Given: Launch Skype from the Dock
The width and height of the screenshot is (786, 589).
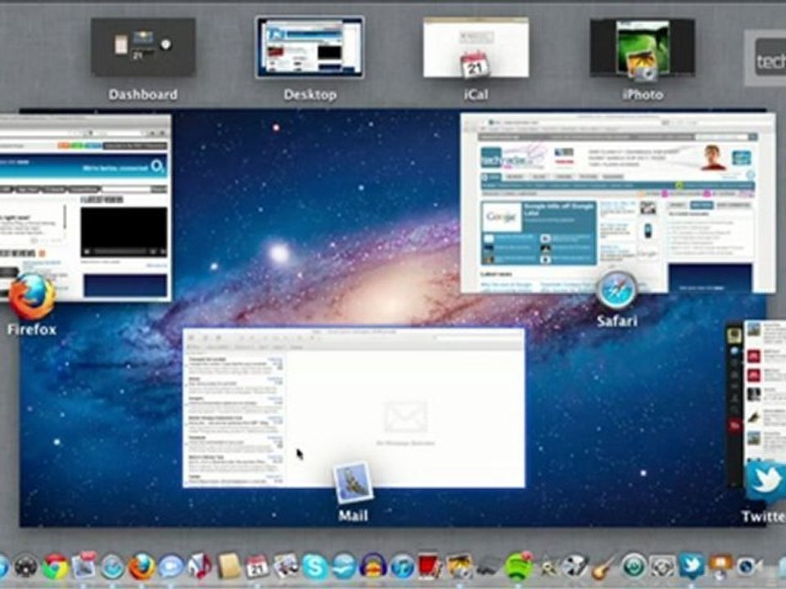Looking at the screenshot, I should pos(314,566).
